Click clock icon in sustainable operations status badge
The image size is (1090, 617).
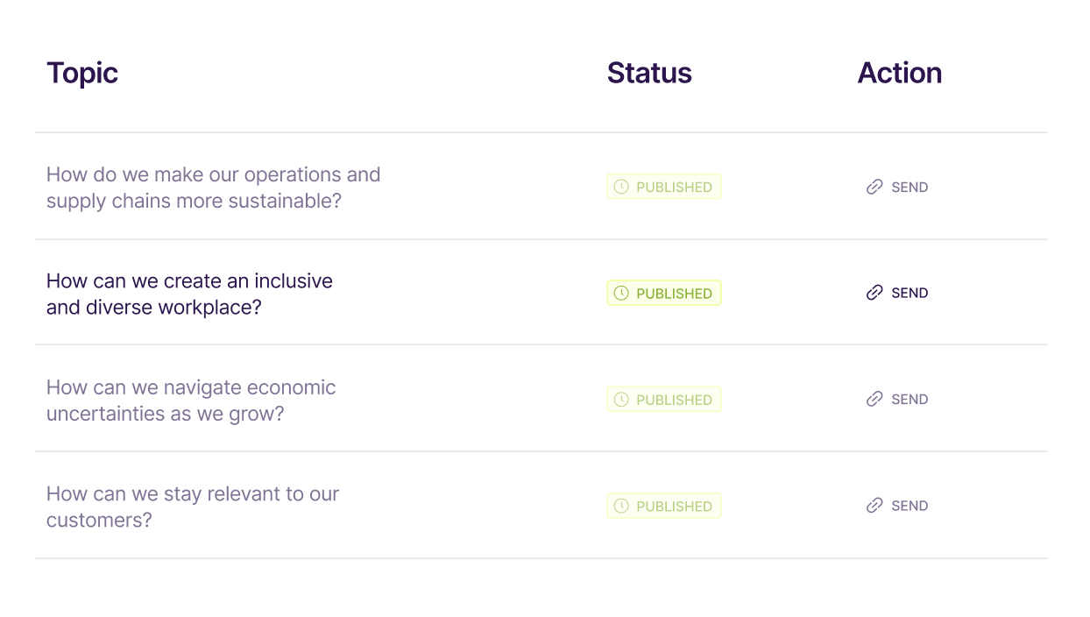tap(621, 187)
